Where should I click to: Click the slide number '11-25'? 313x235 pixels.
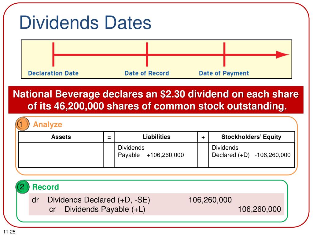[9, 232]
